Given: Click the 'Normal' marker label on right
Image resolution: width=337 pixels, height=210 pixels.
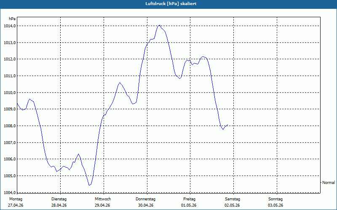Looking at the screenshot, I should coord(329,183).
